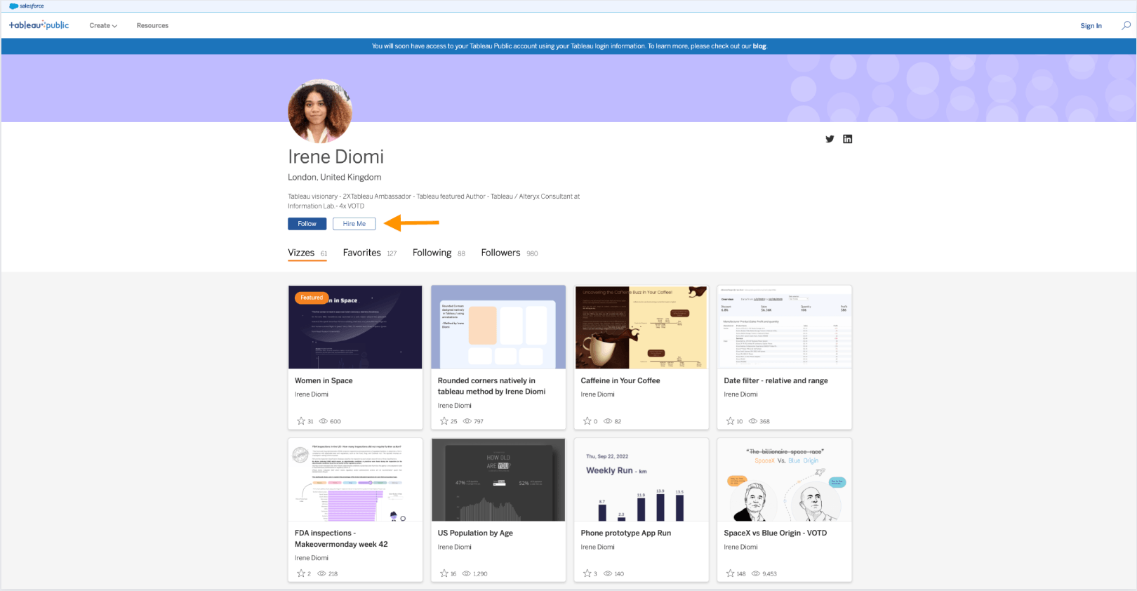Image resolution: width=1137 pixels, height=591 pixels.
Task: Click views eye icon on Caffeine card
Action: coord(608,421)
